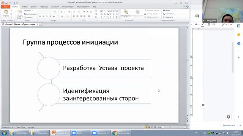Align text left in paragraph group

tap(74, 16)
